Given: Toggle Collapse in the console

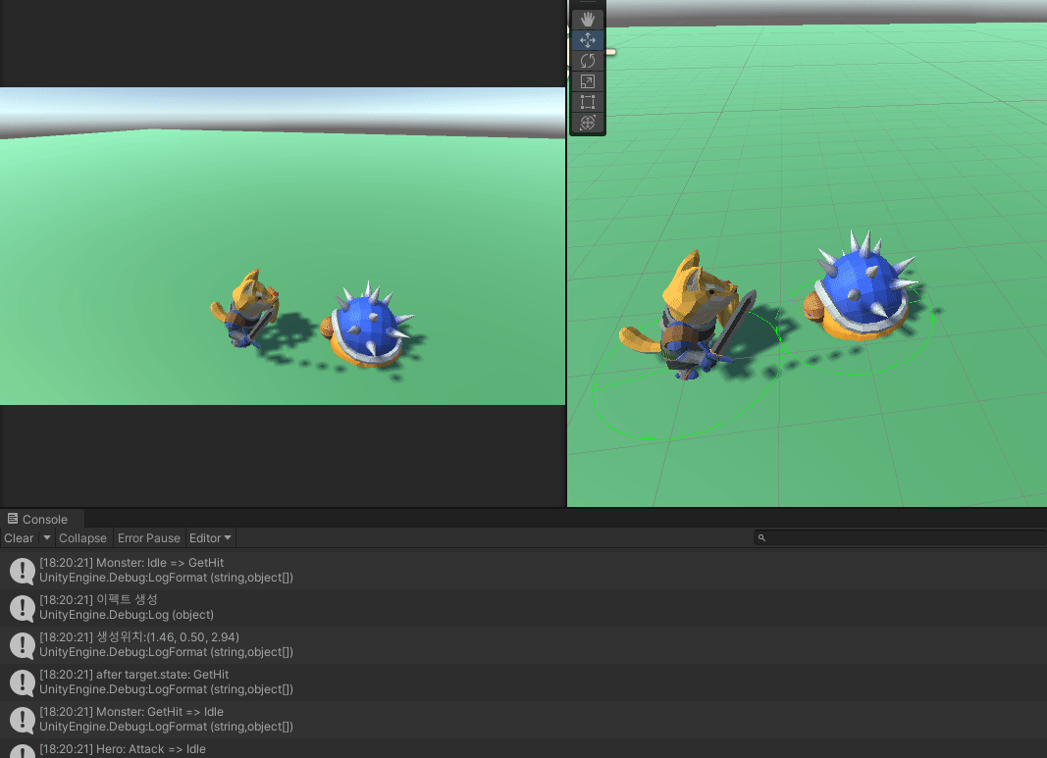Looking at the screenshot, I should click(82, 537).
